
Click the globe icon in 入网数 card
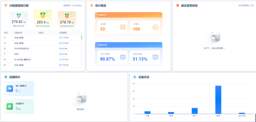click(156, 27)
